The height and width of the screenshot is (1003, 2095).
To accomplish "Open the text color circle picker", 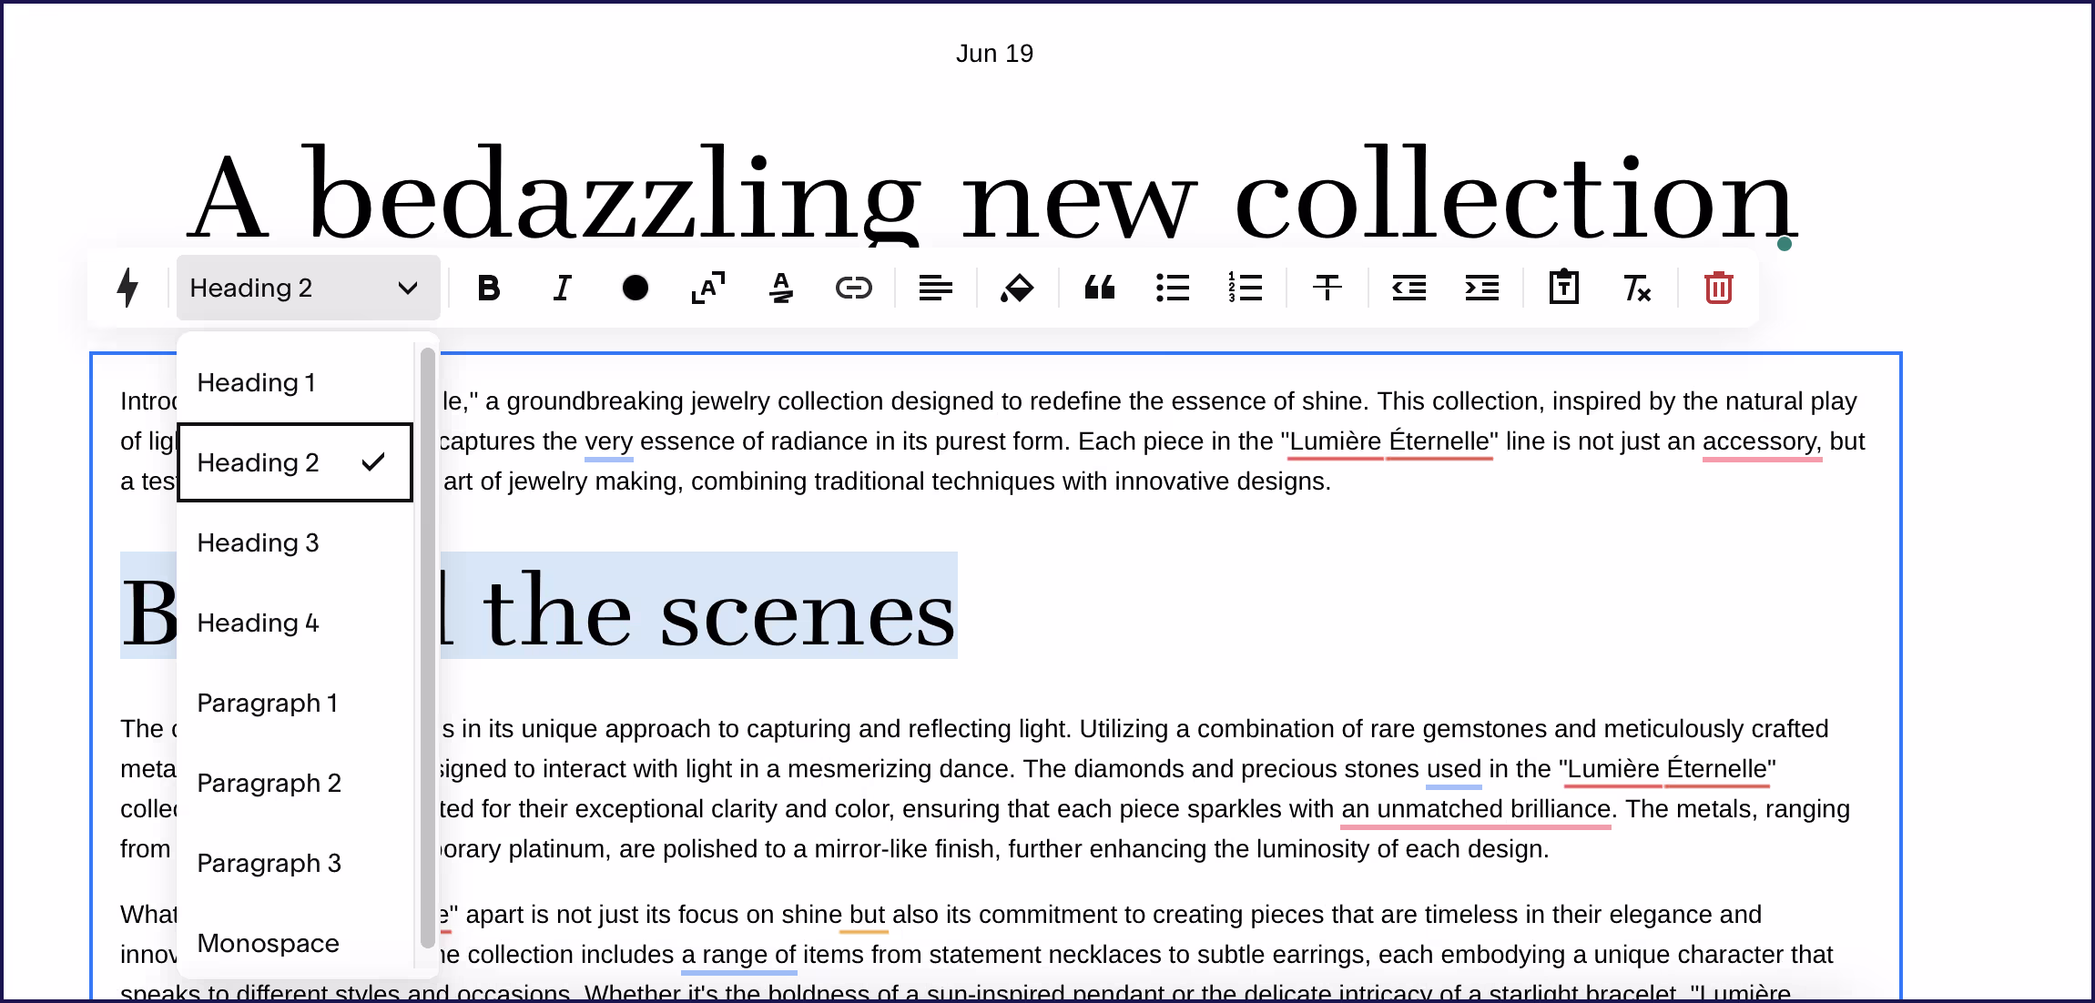I will point(636,289).
